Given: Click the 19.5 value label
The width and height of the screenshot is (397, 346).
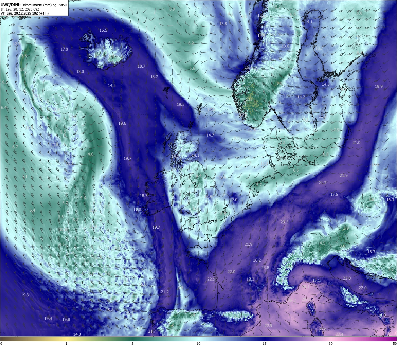Looking at the screenshot, I should click(x=181, y=105).
